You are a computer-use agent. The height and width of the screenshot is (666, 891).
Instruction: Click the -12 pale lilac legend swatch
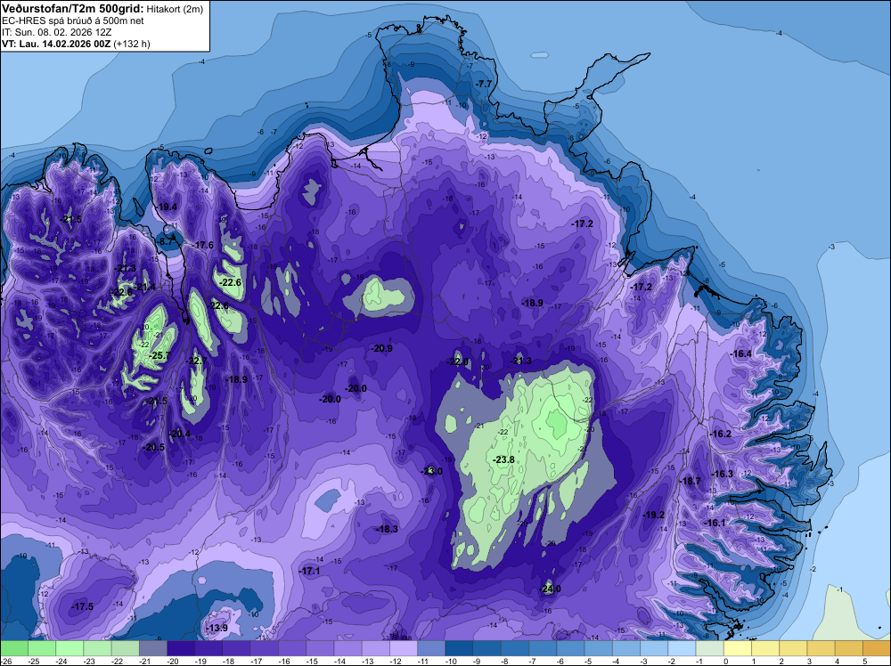coord(404,648)
